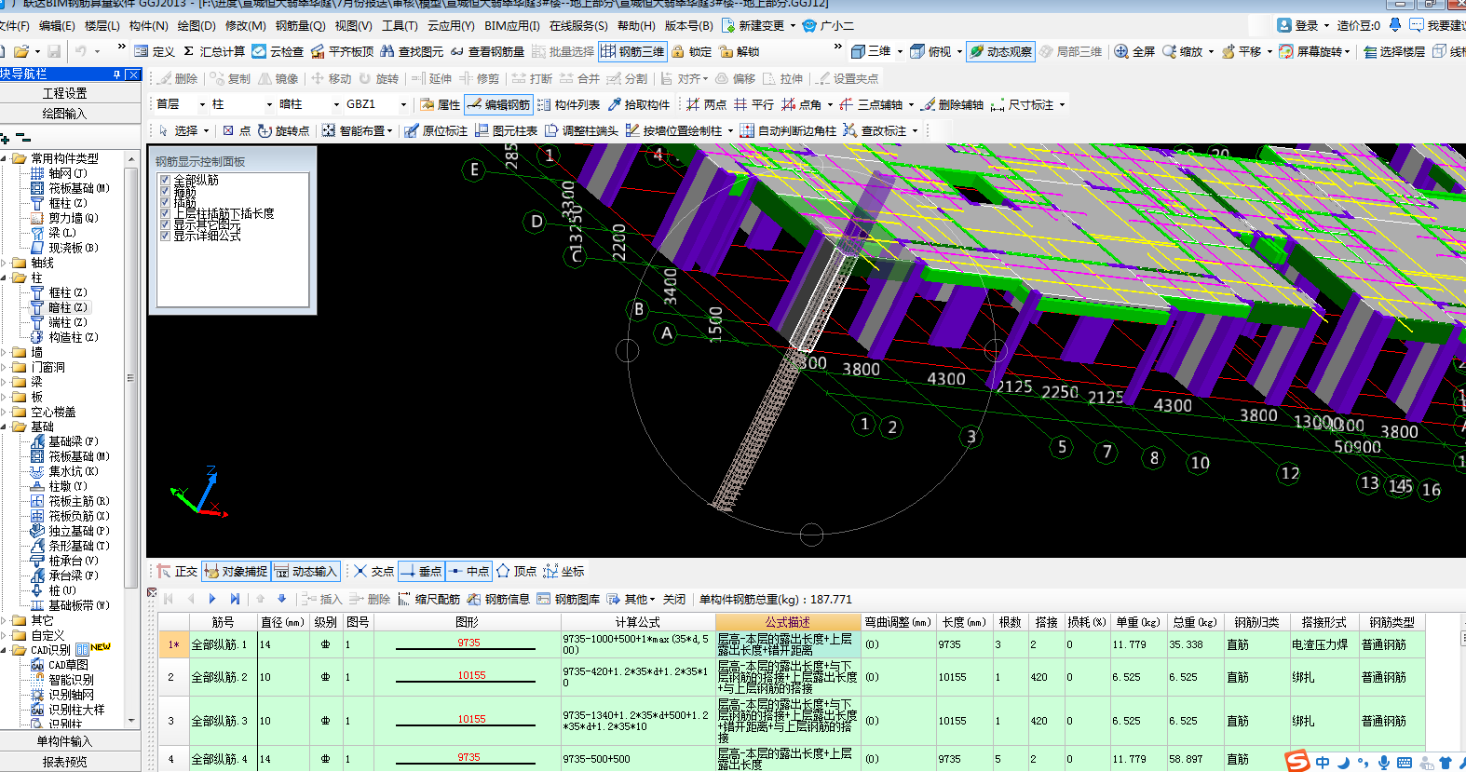
Task: Open the 首层 floor dropdown
Action: [x=200, y=105]
